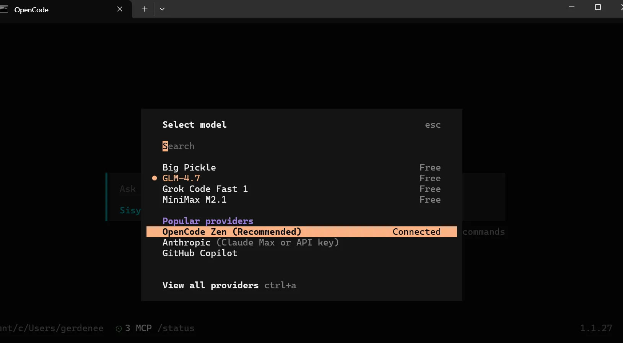Click the 1.1.27 version label
This screenshot has width=623, height=343.
pos(595,328)
